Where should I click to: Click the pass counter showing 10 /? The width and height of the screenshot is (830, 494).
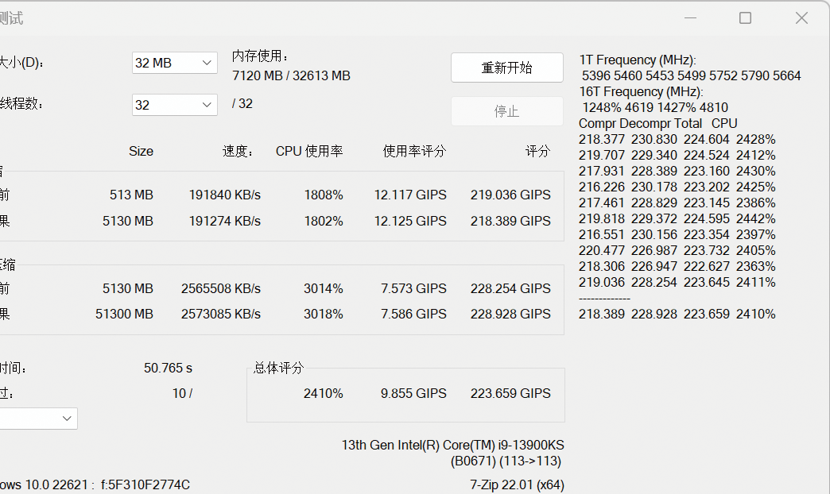click(183, 392)
